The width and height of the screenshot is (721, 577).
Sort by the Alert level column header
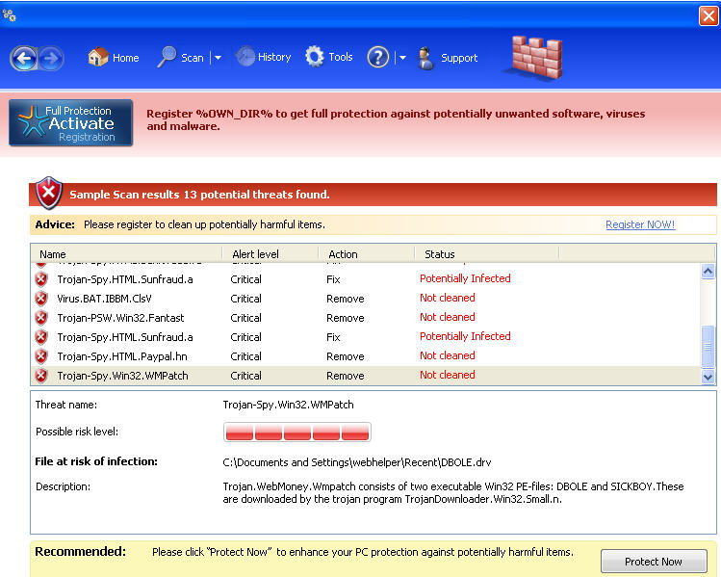270,254
